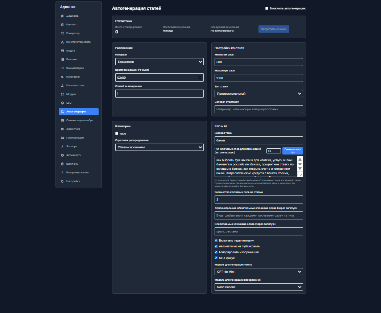Image resolution: width=381 pixels, height=313 pixels.
Task: Click the Базовая тема field with банки
Action: [259, 140]
